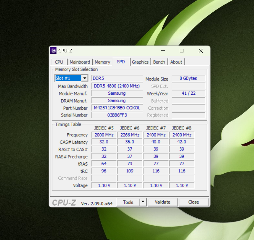This screenshot has height=240, width=254.
Task: Click the tRAS value 73
Action: [x=130, y=164]
